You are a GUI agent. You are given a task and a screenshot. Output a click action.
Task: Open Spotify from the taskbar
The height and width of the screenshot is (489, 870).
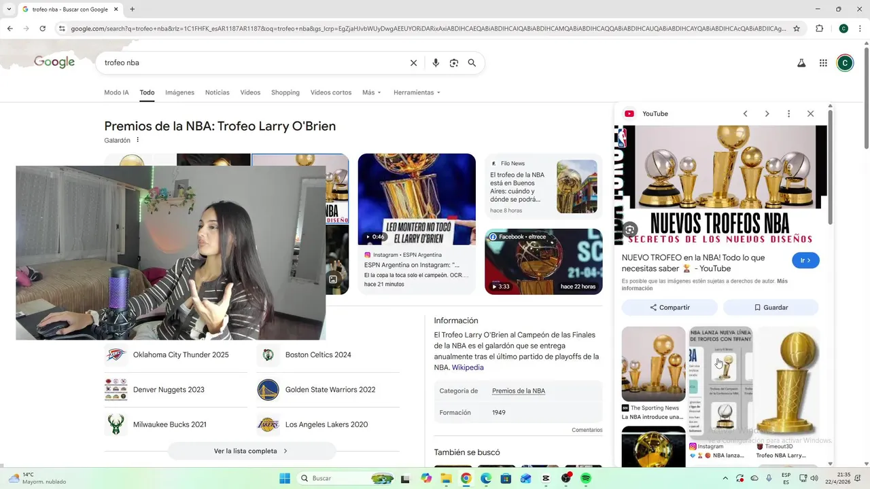[x=586, y=478]
